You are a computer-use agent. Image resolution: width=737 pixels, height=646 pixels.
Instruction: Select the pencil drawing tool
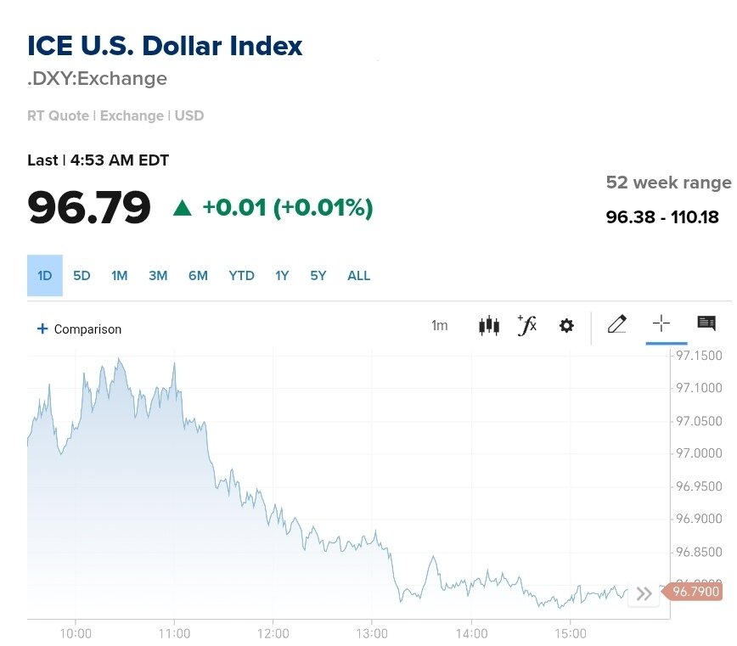pos(617,324)
